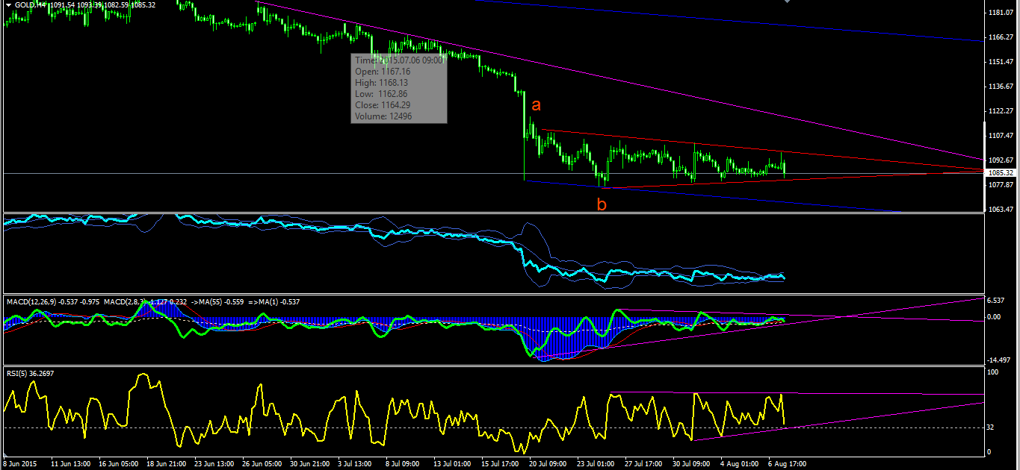Viewport: 1020px width, 470px height.
Task: Click the tooltip Close: 1164.29 line
Action: [383, 105]
